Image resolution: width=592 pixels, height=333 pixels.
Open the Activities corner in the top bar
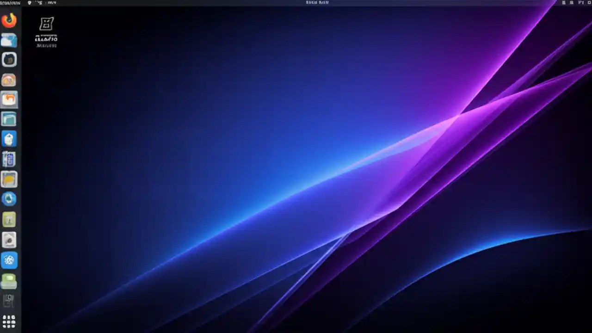(9, 3)
